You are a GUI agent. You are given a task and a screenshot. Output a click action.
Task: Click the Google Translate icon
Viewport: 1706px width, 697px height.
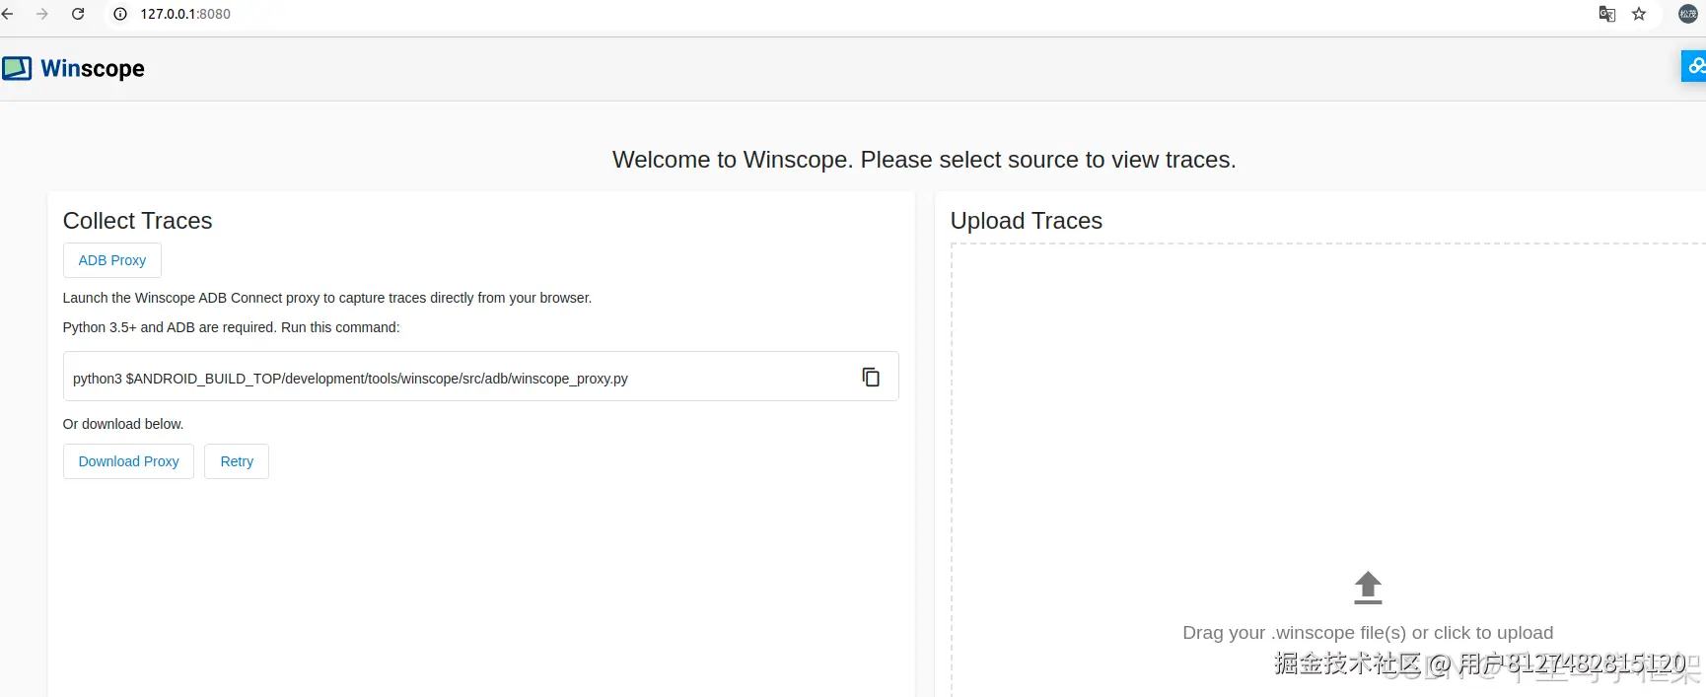point(1606,14)
